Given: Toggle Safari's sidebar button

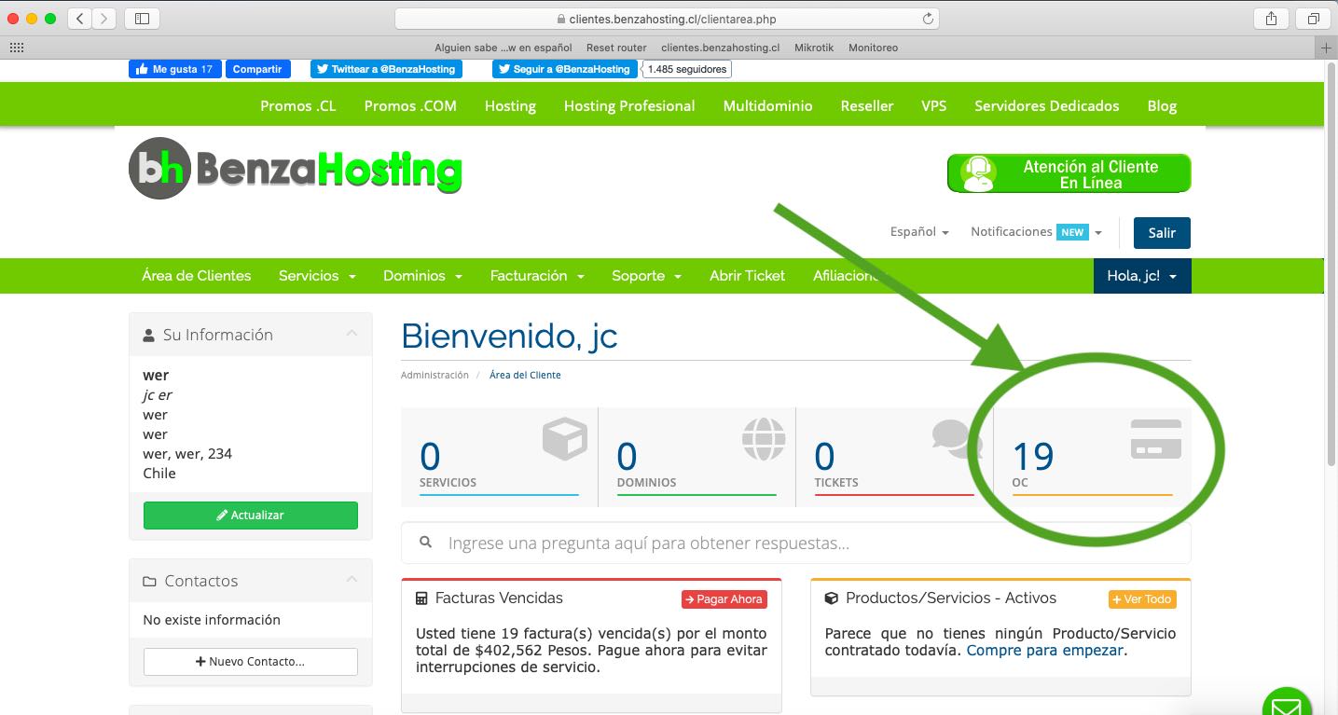Looking at the screenshot, I should (x=142, y=19).
